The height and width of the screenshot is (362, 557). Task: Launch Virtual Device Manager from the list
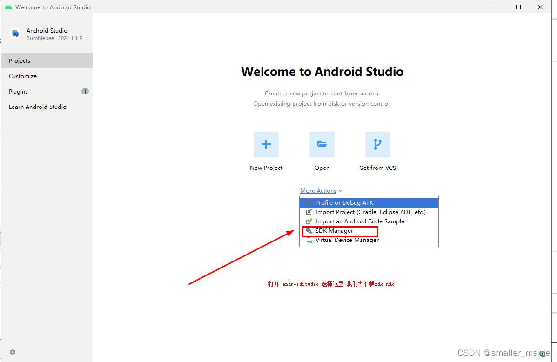point(369,240)
